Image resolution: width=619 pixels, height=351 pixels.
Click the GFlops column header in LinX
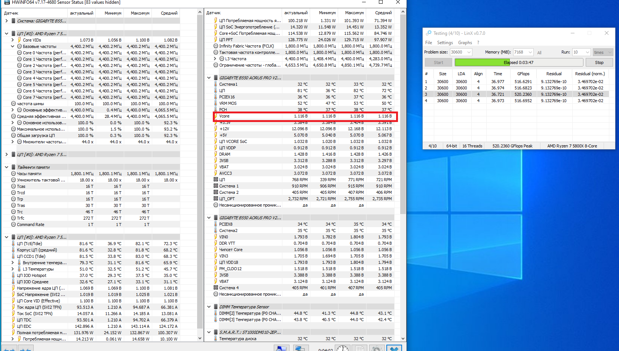(x=523, y=74)
